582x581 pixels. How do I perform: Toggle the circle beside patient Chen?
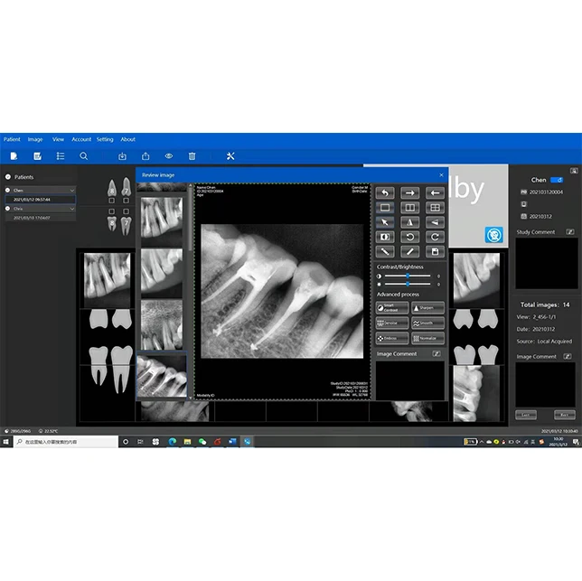[7, 190]
